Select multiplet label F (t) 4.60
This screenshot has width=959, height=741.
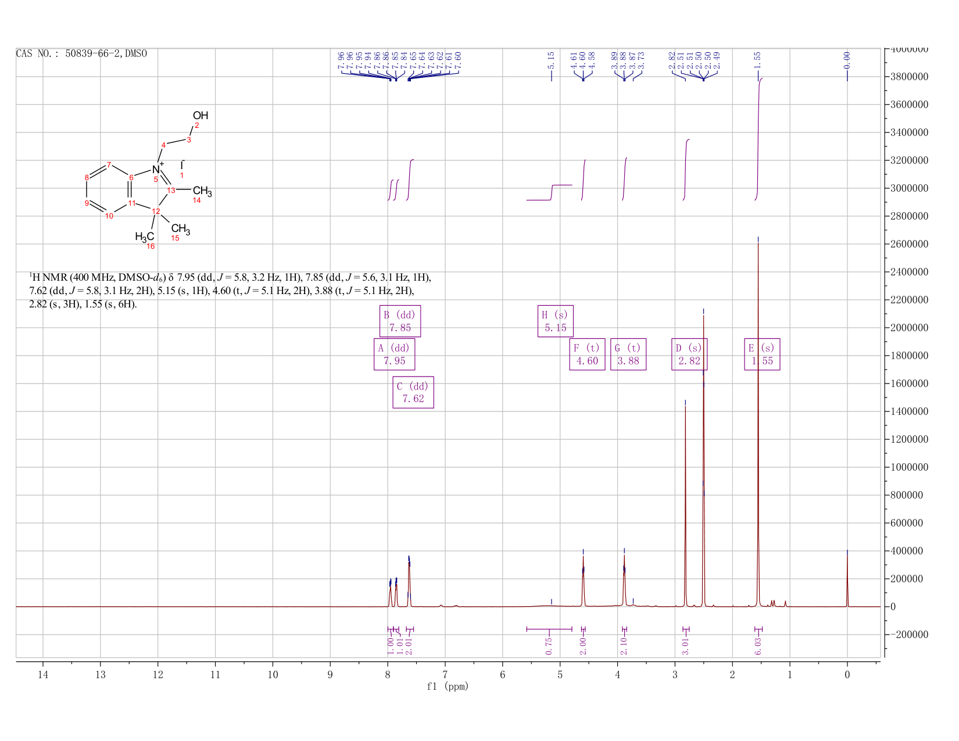(x=587, y=354)
